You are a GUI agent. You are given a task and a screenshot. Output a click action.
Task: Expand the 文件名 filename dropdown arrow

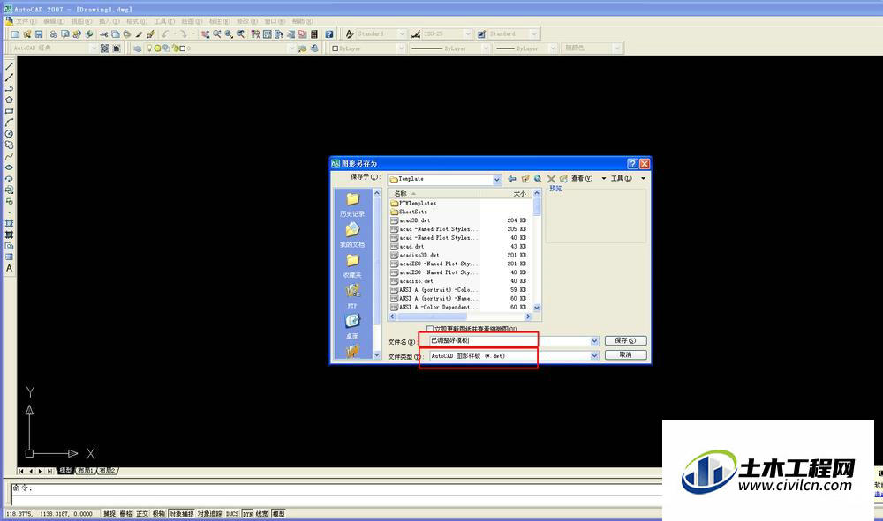point(594,340)
